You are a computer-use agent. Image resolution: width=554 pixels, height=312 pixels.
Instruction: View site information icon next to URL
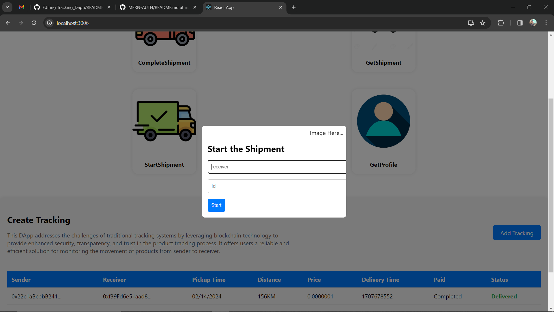50,23
